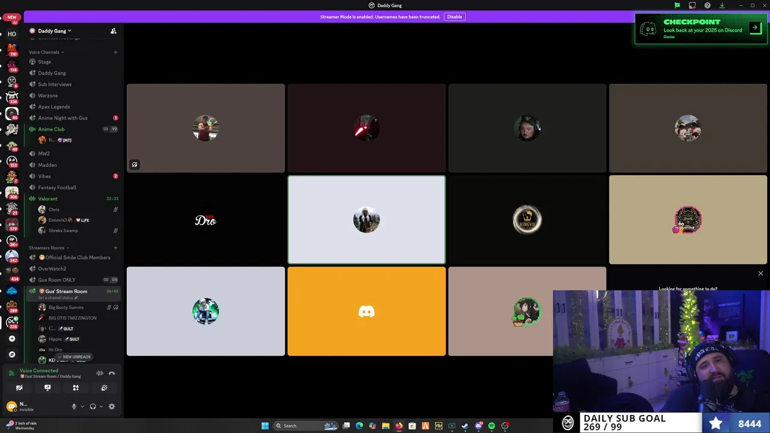
Task: Select the KINGVII participant tile
Action: point(527,220)
